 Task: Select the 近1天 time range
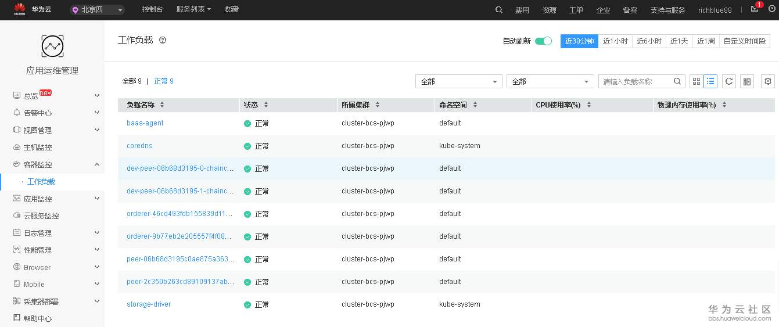pyautogui.click(x=679, y=41)
